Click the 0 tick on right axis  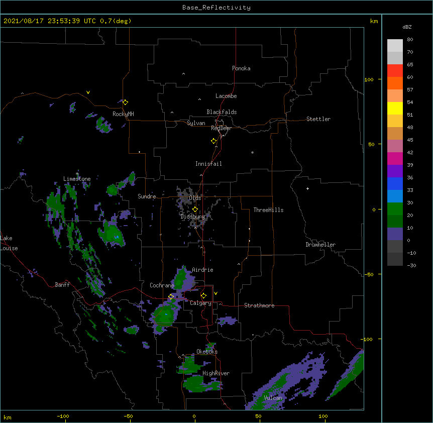pos(374,210)
